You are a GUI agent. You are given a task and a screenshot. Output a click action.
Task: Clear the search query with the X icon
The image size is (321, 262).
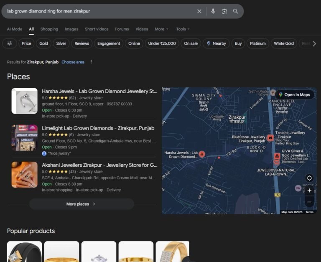199,11
